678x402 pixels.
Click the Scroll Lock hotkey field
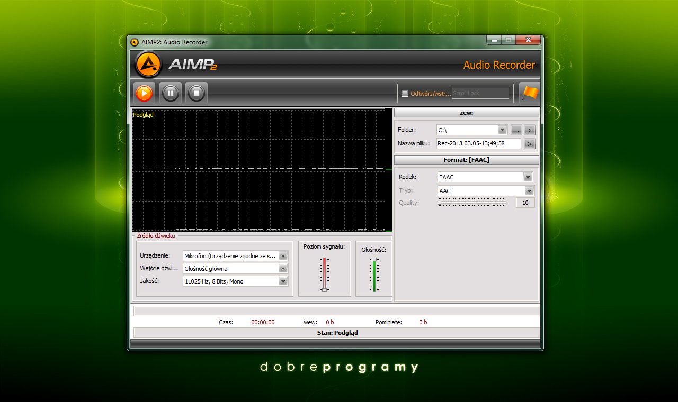(480, 93)
